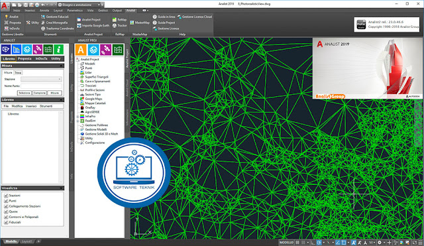
Task: Open the Strumenti menu in Libretto section
Action: [x=46, y=106]
